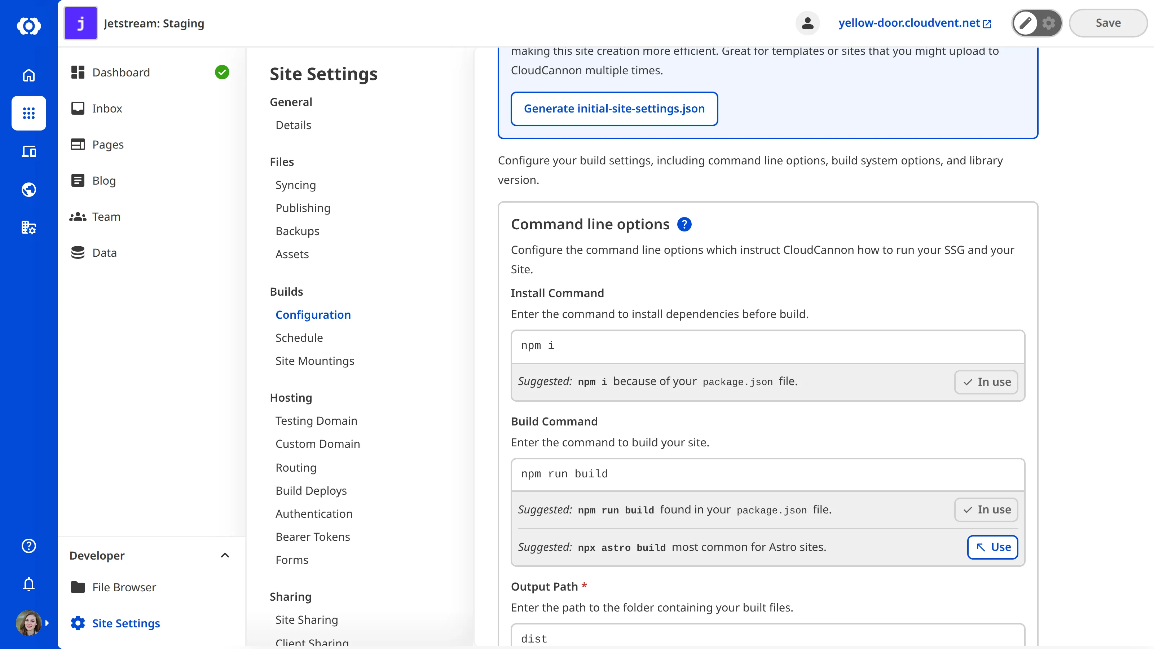This screenshot has height=649, width=1154.
Task: Click the Save button
Action: [x=1108, y=23]
